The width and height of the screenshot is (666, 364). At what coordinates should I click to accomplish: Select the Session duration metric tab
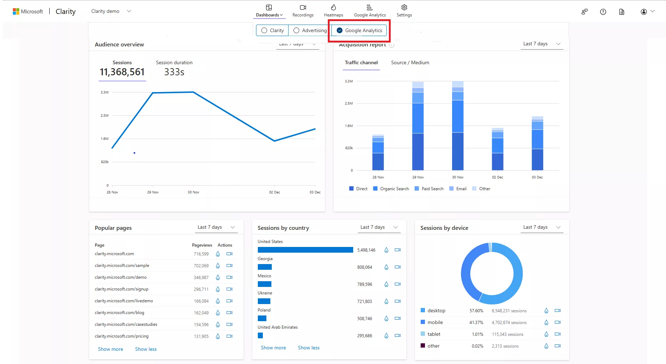(174, 69)
